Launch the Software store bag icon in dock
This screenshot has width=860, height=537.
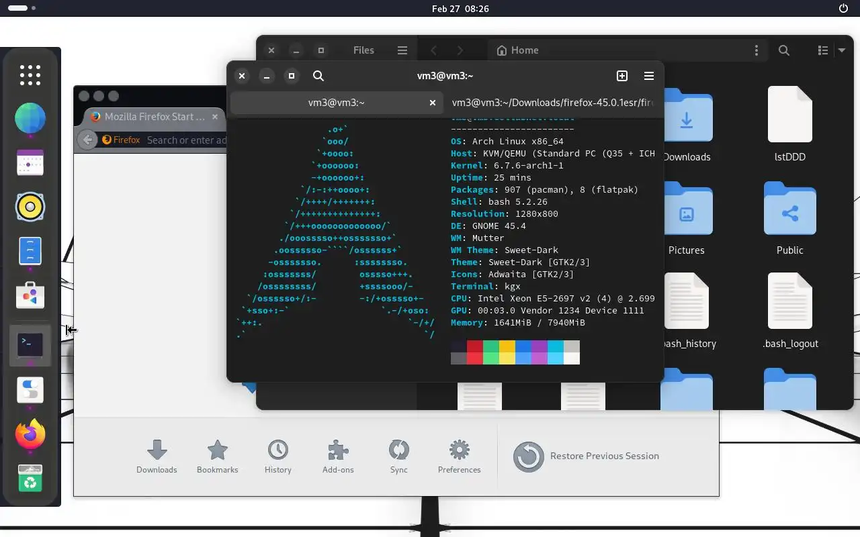(x=30, y=296)
